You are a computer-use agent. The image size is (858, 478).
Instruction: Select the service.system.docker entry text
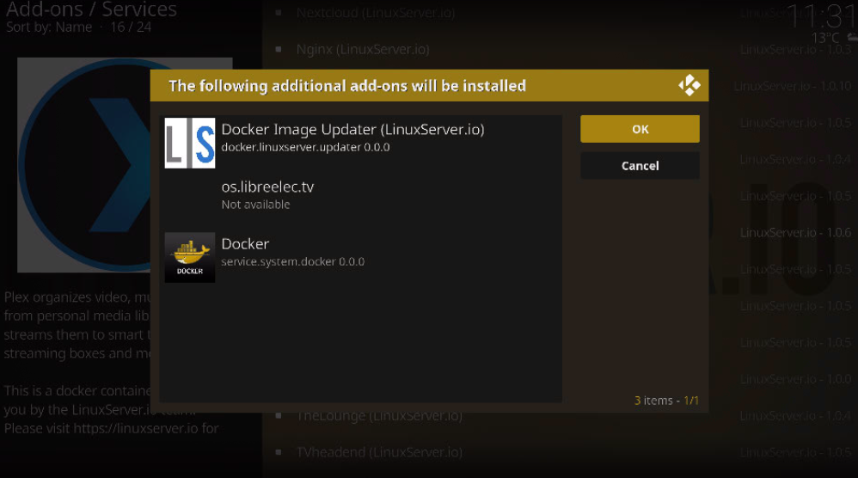point(292,261)
